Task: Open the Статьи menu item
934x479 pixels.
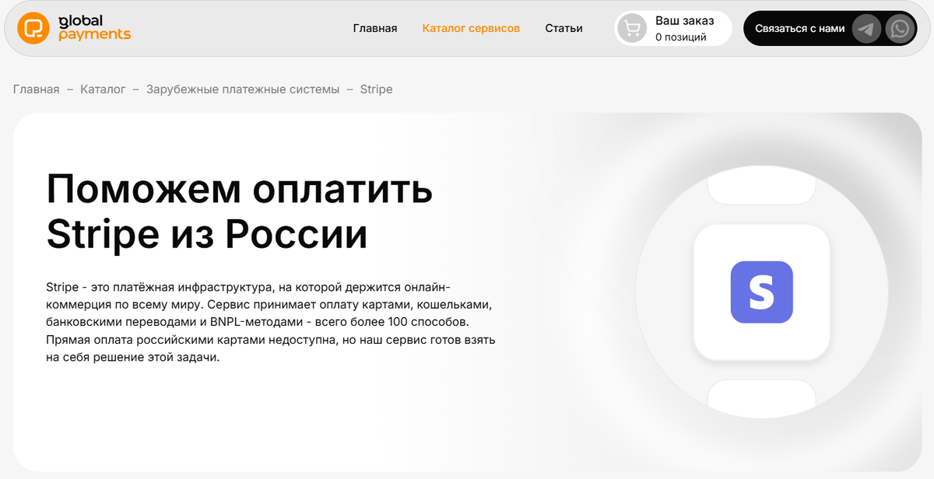Action: (x=564, y=28)
